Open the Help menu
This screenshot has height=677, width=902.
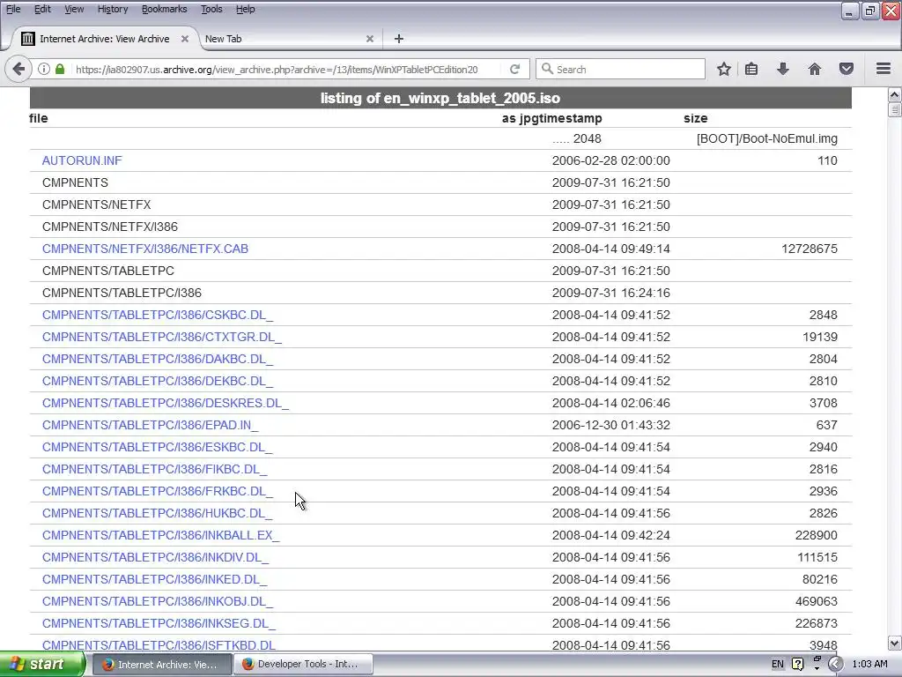click(245, 9)
